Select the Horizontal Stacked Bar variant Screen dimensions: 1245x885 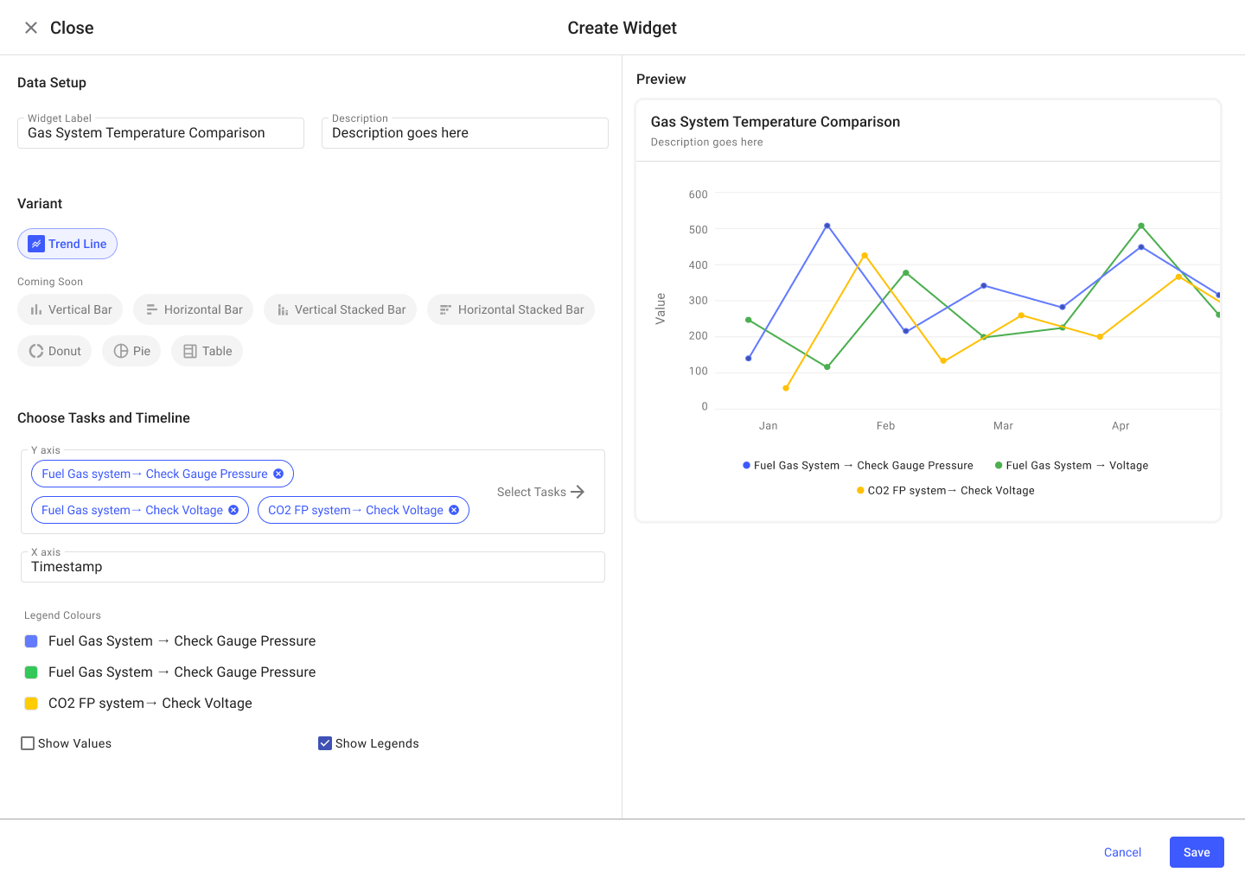[x=511, y=309]
